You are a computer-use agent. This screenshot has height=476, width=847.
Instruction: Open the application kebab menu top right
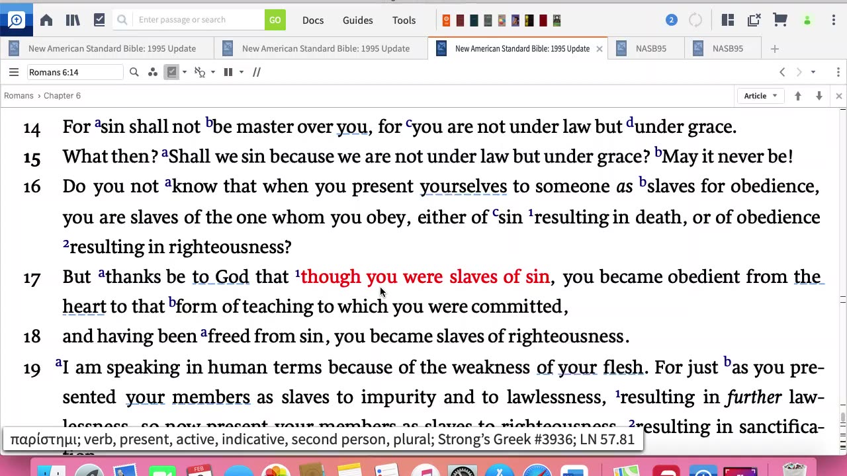point(834,20)
